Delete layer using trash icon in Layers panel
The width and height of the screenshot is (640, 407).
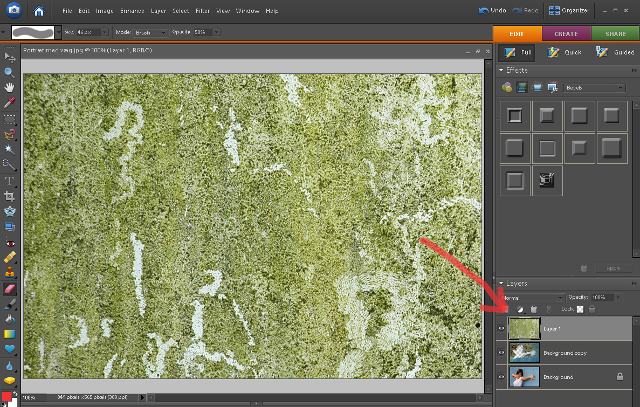pos(534,309)
